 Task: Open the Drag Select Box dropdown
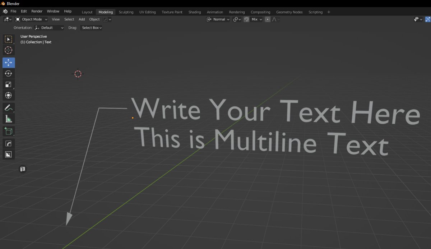pos(91,28)
